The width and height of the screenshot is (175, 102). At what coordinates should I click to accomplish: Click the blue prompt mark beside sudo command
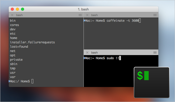[x=84, y=58]
